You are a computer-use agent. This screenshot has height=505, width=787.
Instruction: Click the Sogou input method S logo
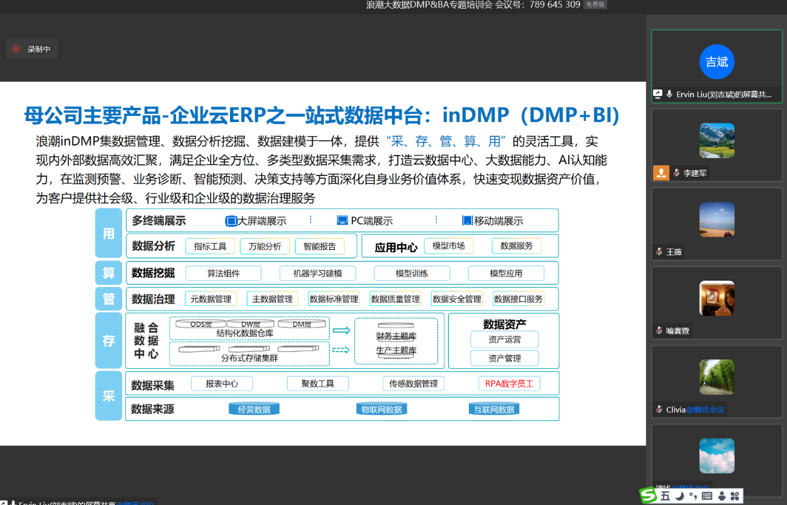[x=649, y=495]
